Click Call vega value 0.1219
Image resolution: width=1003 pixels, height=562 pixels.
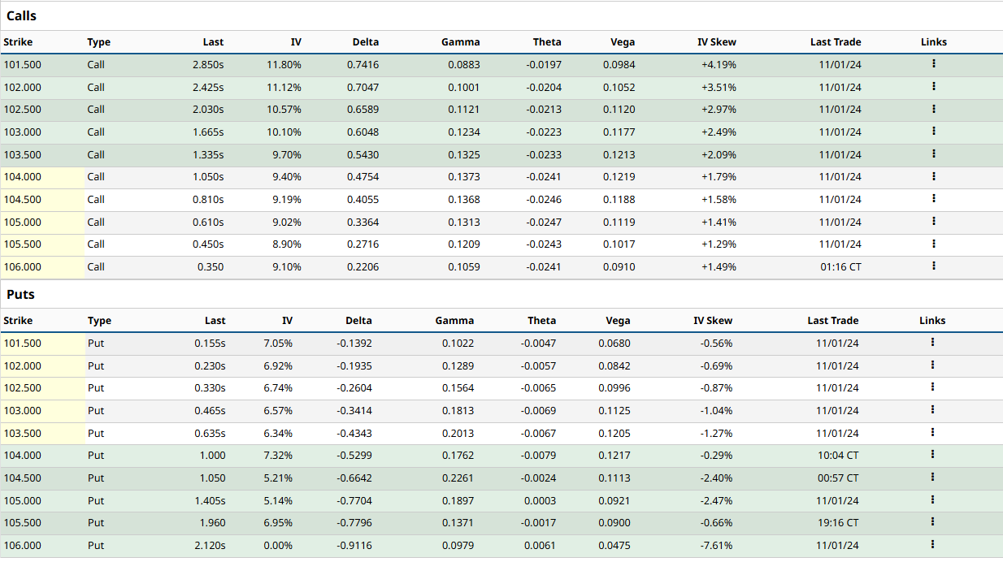click(x=619, y=177)
